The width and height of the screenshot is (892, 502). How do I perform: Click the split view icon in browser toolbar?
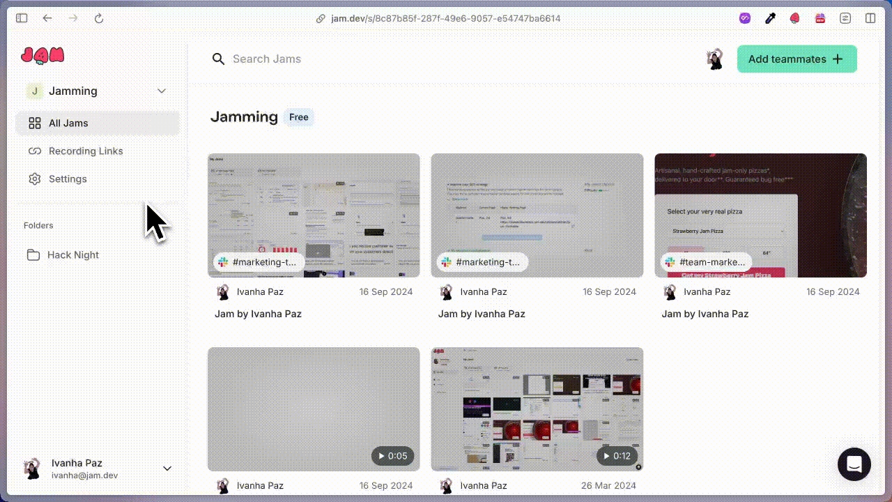coord(870,19)
